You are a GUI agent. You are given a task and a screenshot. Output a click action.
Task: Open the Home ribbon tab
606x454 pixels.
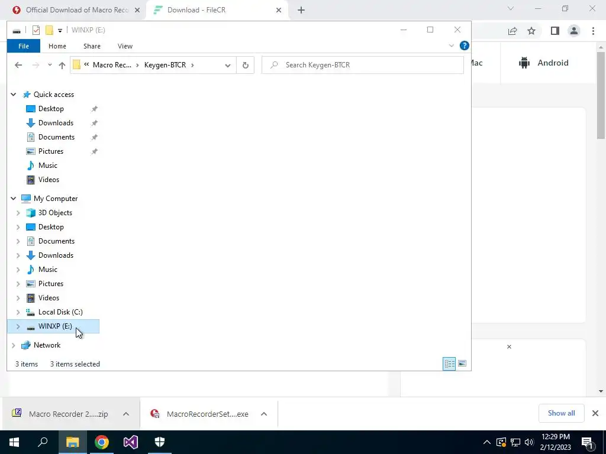pos(57,46)
